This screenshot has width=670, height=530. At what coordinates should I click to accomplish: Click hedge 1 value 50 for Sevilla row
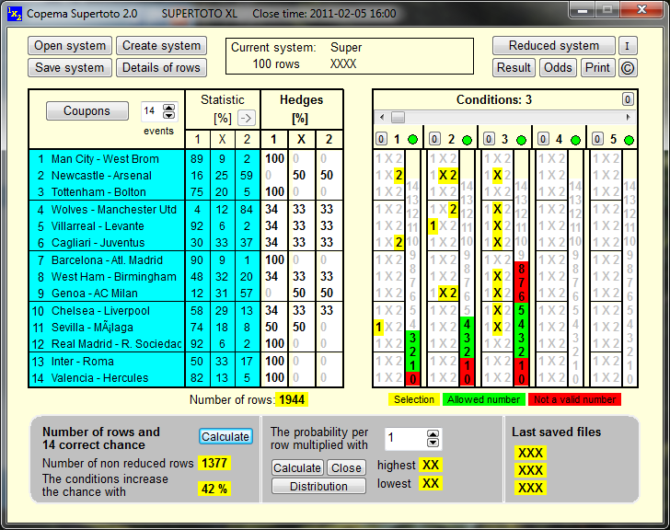point(271,328)
